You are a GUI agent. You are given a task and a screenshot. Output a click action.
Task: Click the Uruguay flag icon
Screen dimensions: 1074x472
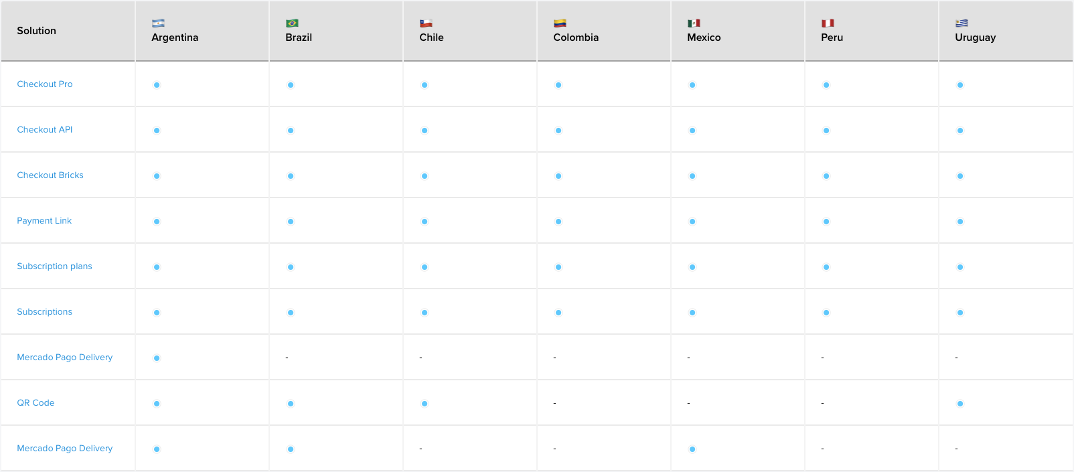click(962, 23)
